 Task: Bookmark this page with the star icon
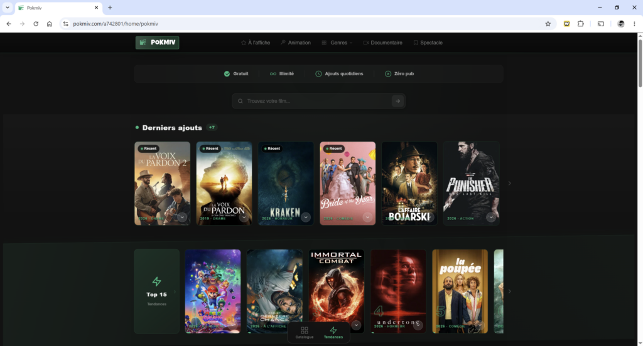tap(548, 24)
